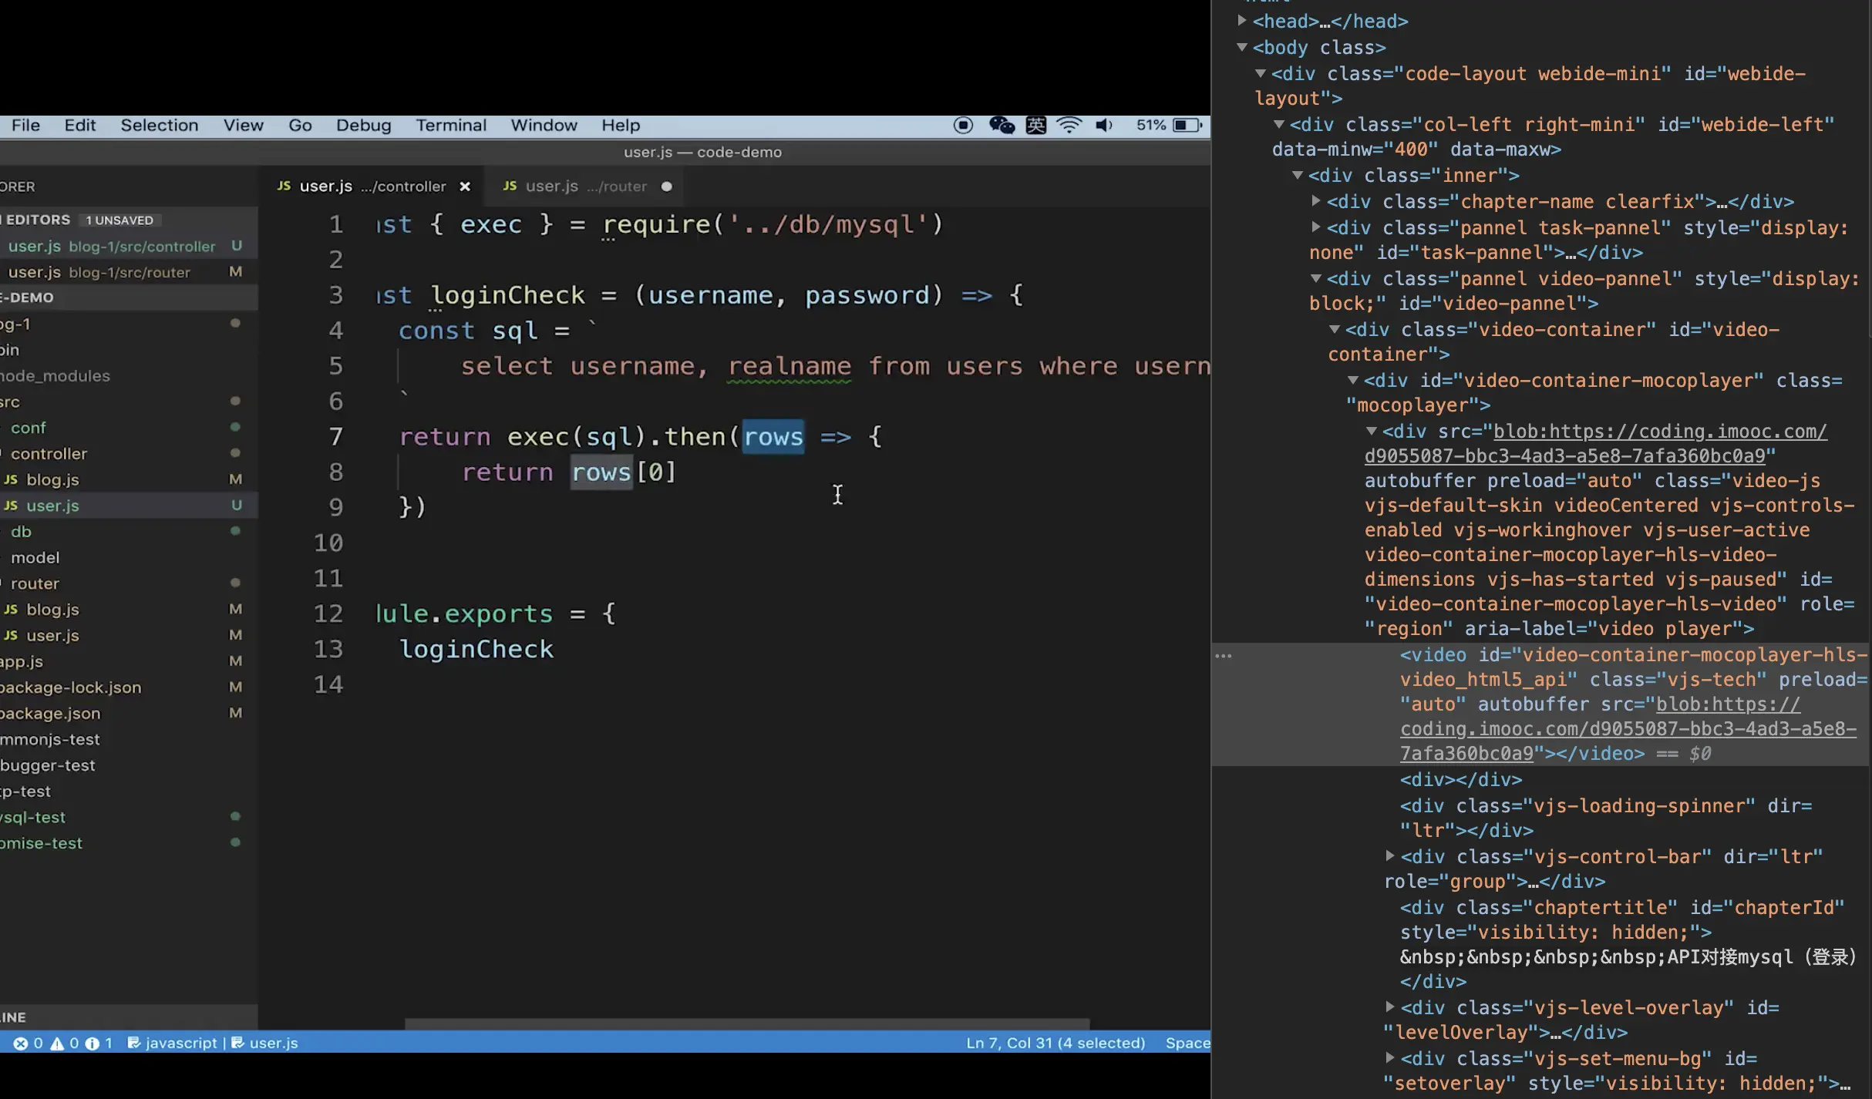
Task: Click the input method icon in menu bar
Action: [x=1035, y=125]
